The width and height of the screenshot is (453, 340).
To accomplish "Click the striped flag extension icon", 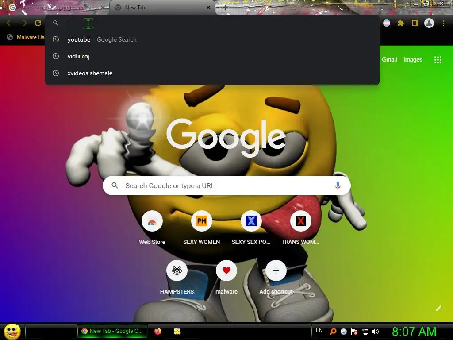I will pos(387,23).
